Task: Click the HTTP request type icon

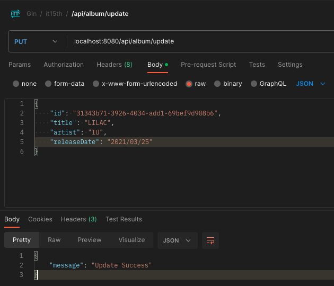Action: point(15,14)
